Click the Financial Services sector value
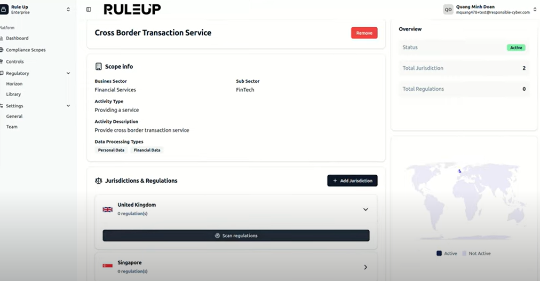 pyautogui.click(x=115, y=90)
